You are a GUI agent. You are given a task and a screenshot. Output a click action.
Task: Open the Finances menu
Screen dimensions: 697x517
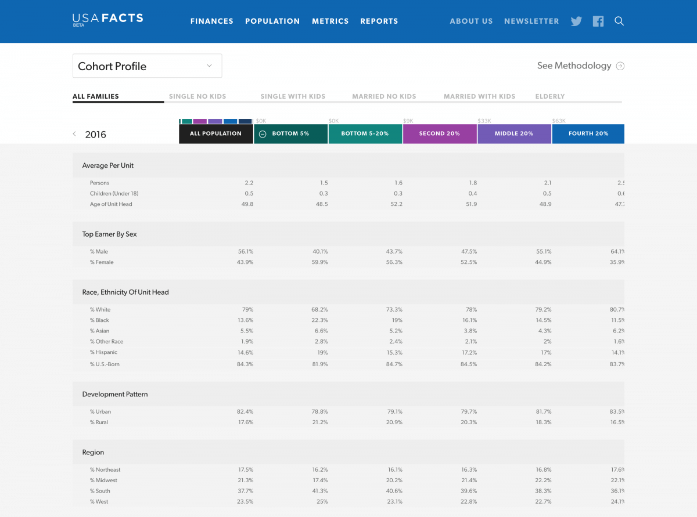click(212, 21)
